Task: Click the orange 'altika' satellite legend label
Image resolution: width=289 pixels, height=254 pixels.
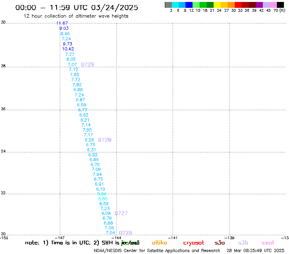Action: (x=159, y=243)
